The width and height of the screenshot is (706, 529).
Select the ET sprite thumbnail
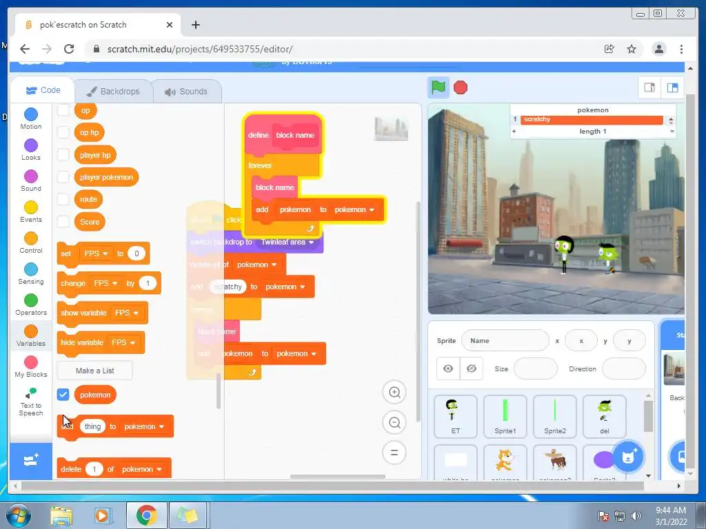[456, 417]
